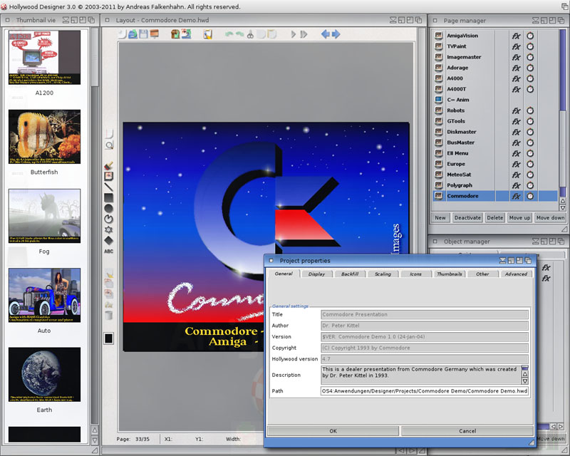This screenshot has height=456, width=570.
Task: Open the black current color swatch
Action: coord(109,338)
